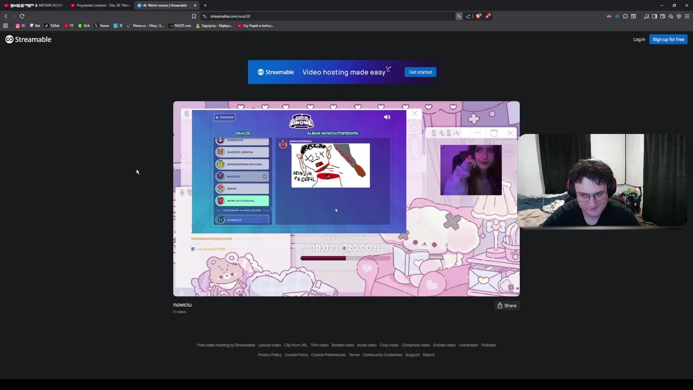
Task: Open X Home bookmark
Action: (102, 25)
